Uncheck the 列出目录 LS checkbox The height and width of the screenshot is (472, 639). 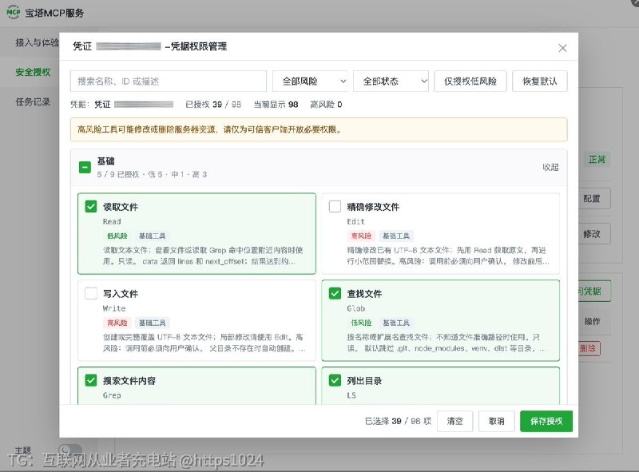point(335,380)
